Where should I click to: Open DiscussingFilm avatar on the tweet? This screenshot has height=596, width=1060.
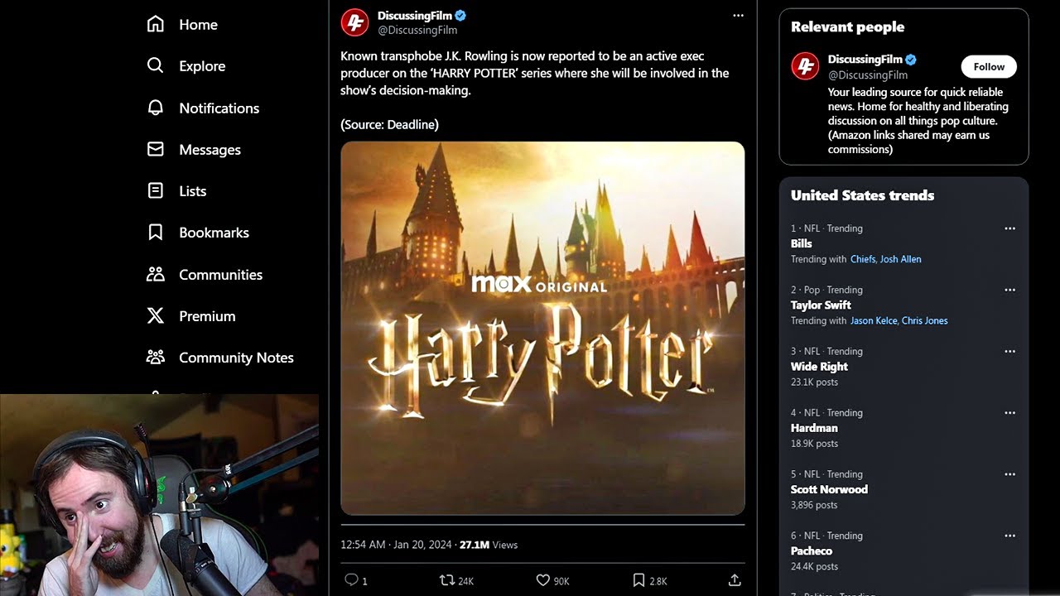coord(354,22)
